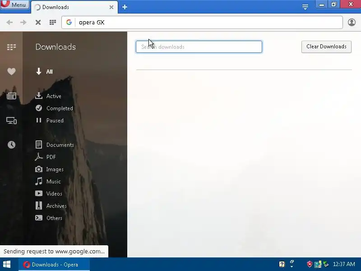Image resolution: width=361 pixels, height=271 pixels.
Task: Filter by Active downloads
Action: click(x=48, y=96)
